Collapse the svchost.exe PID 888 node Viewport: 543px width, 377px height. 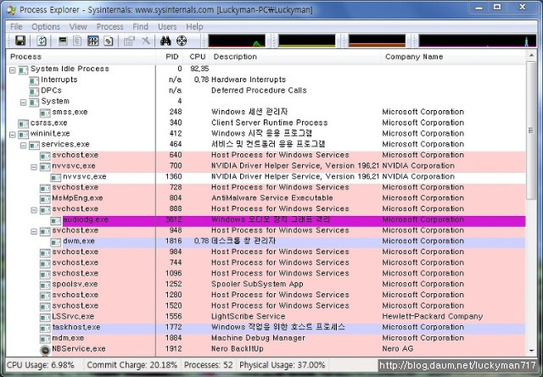click(34, 210)
